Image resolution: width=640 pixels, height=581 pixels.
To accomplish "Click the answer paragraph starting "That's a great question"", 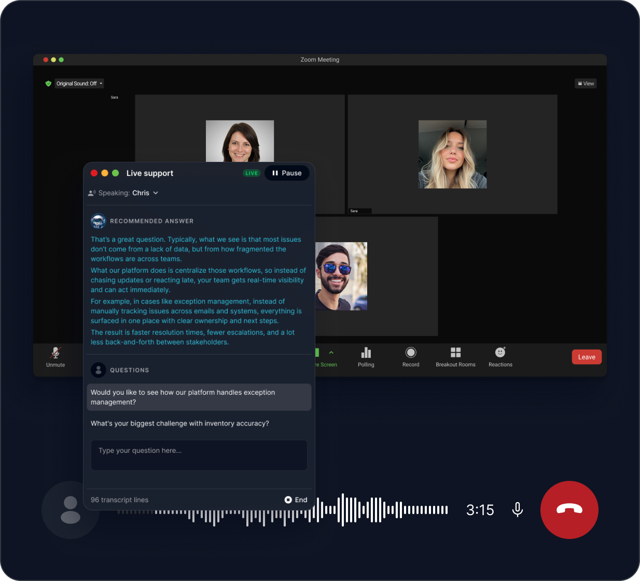I will point(196,249).
